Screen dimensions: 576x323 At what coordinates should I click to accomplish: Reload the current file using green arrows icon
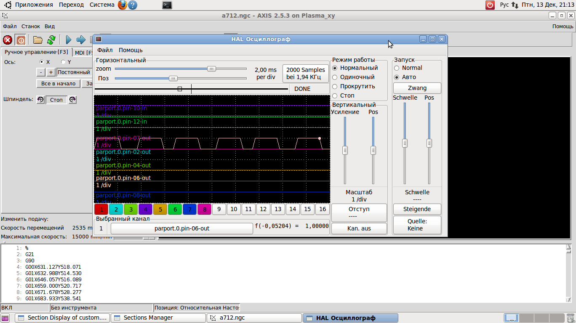point(51,40)
